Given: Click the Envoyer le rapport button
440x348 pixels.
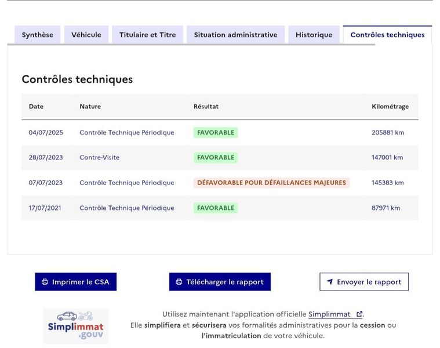Looking at the screenshot, I should pyautogui.click(x=364, y=282).
